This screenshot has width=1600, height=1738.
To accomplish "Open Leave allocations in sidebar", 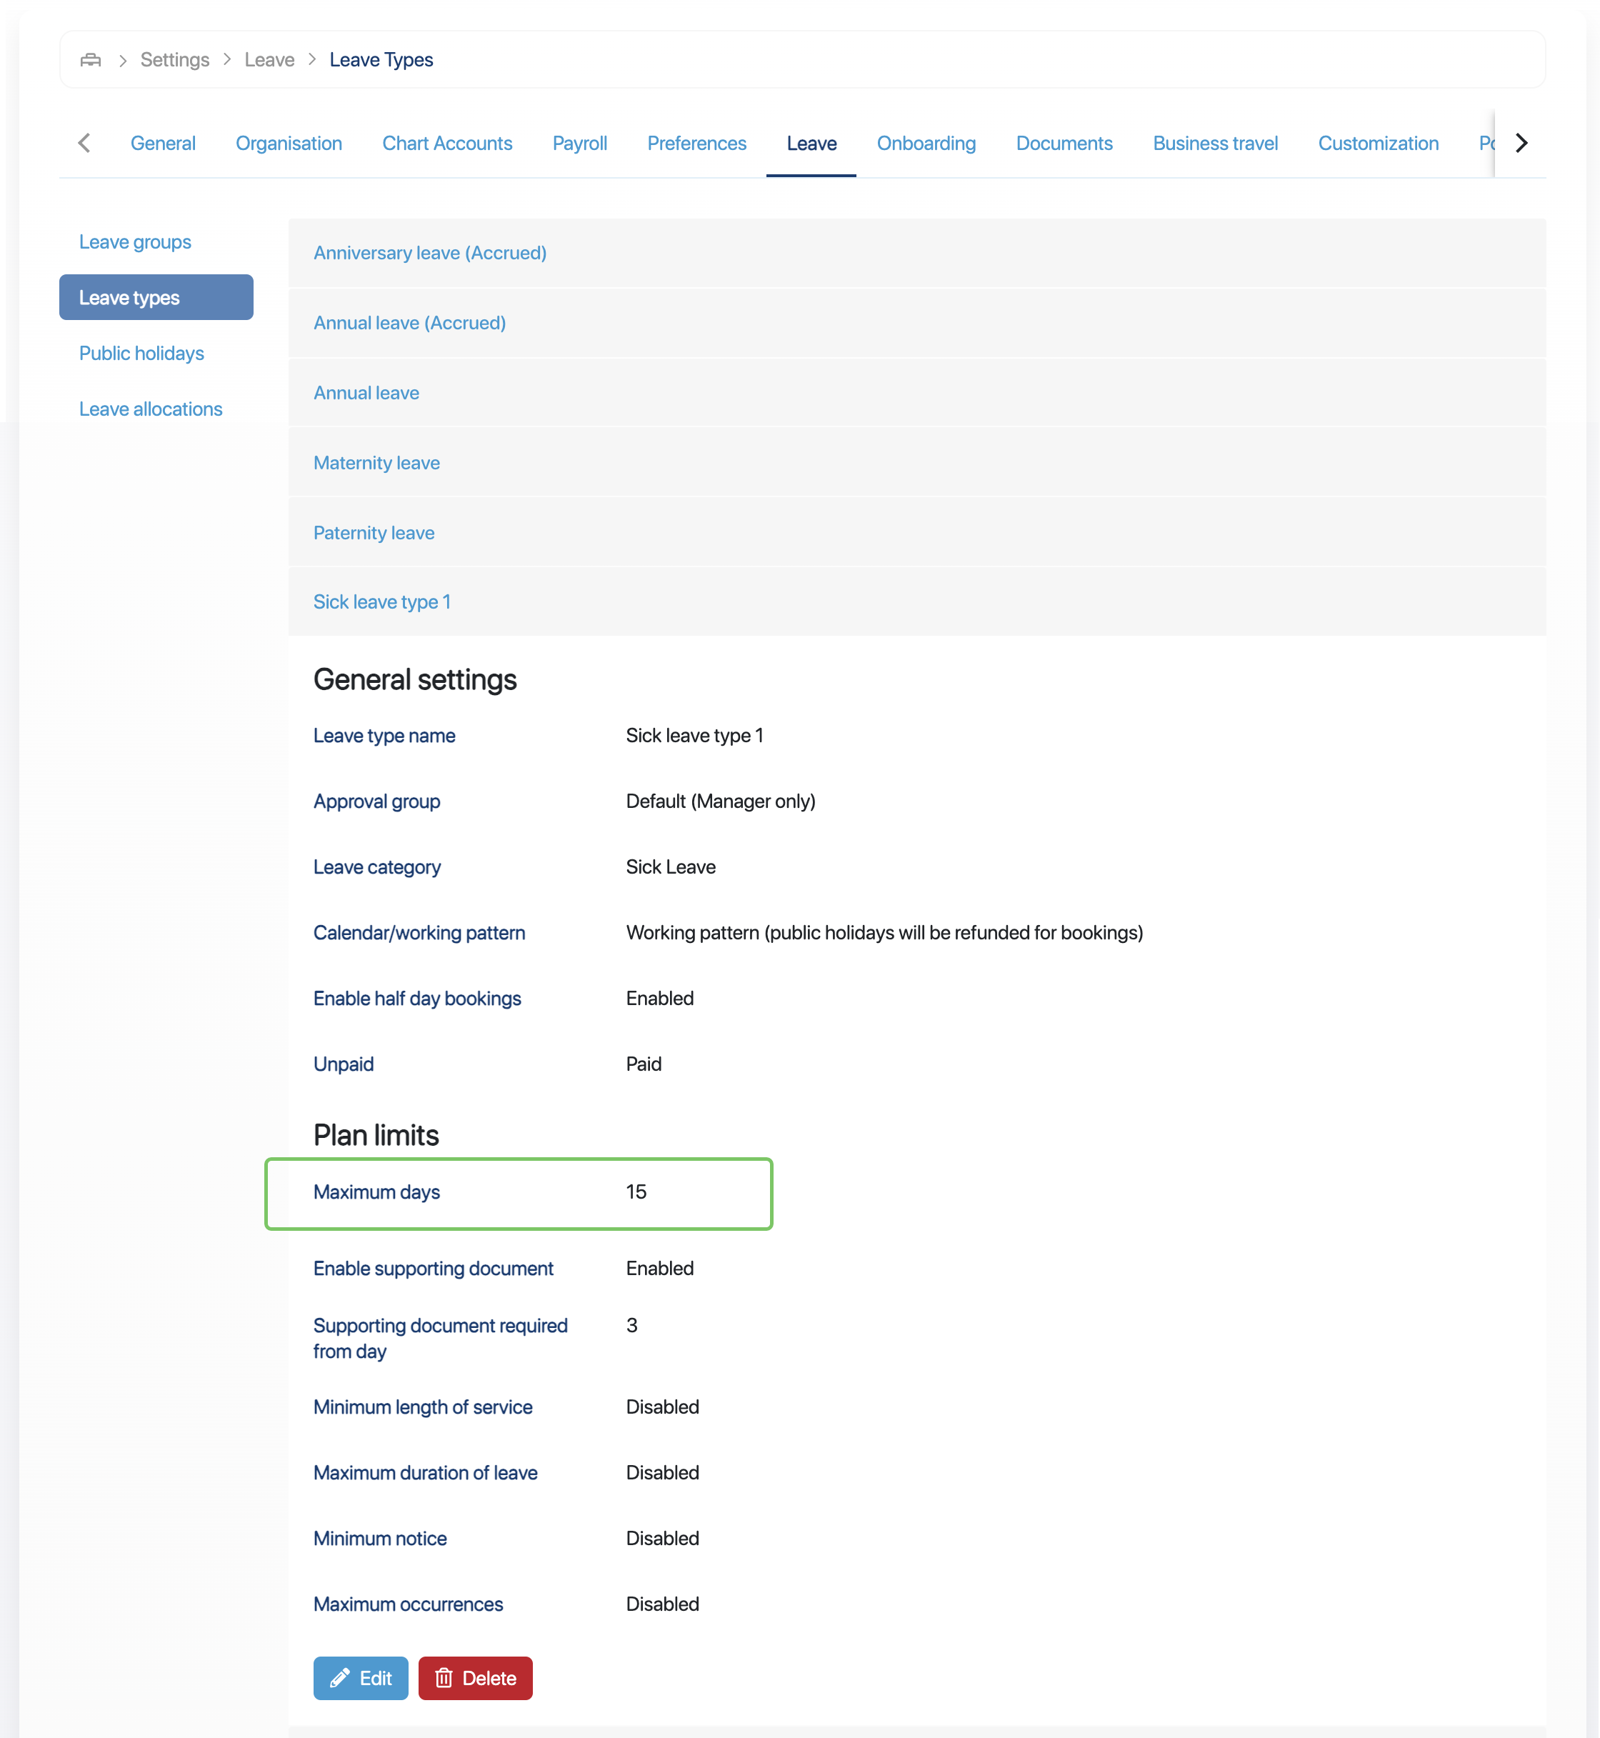I will (151, 409).
